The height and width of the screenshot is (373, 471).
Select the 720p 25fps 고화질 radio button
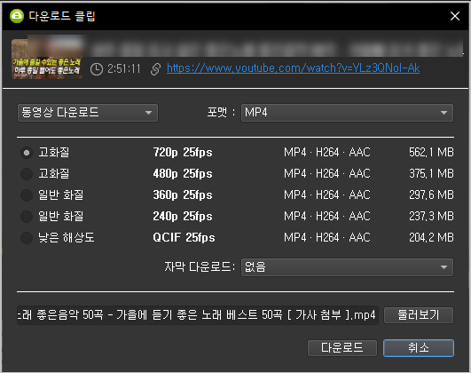tap(27, 153)
